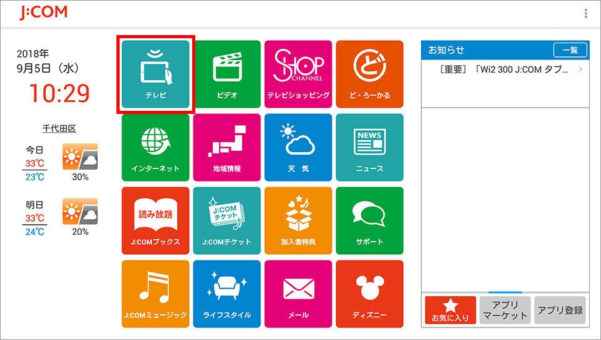
Task: Open the J:COMミュージック music tile
Action: tap(156, 294)
